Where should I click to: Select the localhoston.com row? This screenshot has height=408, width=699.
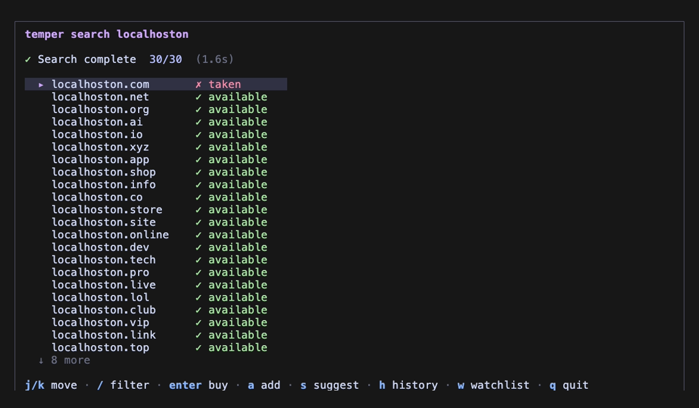pyautogui.click(x=156, y=85)
